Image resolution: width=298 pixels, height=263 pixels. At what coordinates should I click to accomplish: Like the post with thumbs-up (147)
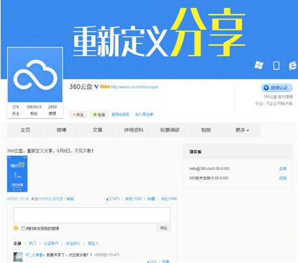coord(113,199)
